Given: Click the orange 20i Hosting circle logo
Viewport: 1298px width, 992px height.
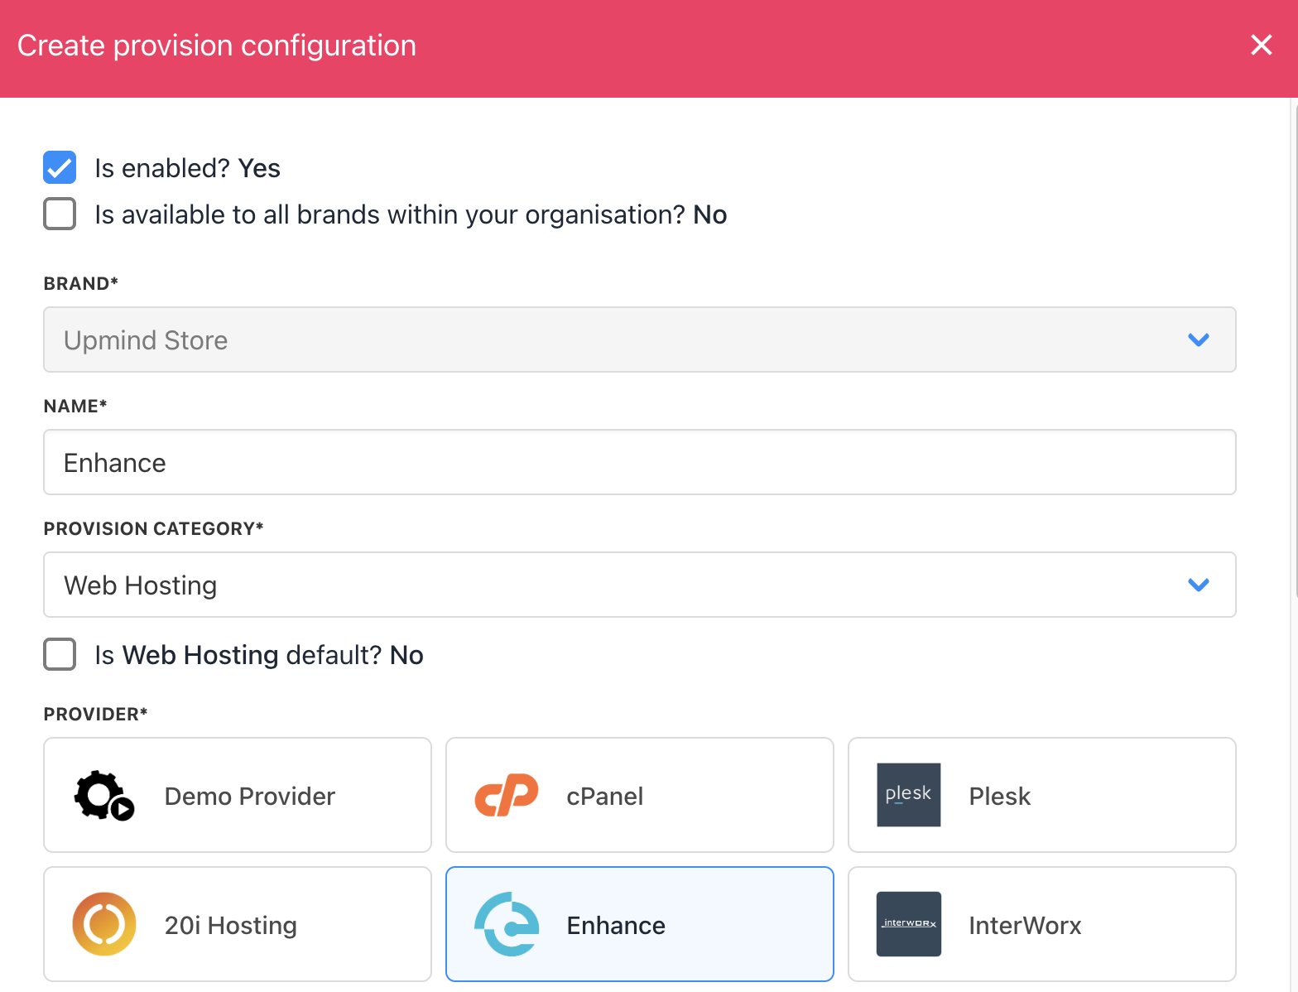Looking at the screenshot, I should 104,924.
